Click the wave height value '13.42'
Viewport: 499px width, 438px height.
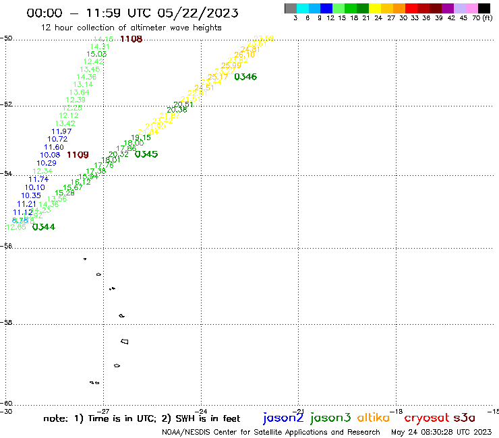65,123
